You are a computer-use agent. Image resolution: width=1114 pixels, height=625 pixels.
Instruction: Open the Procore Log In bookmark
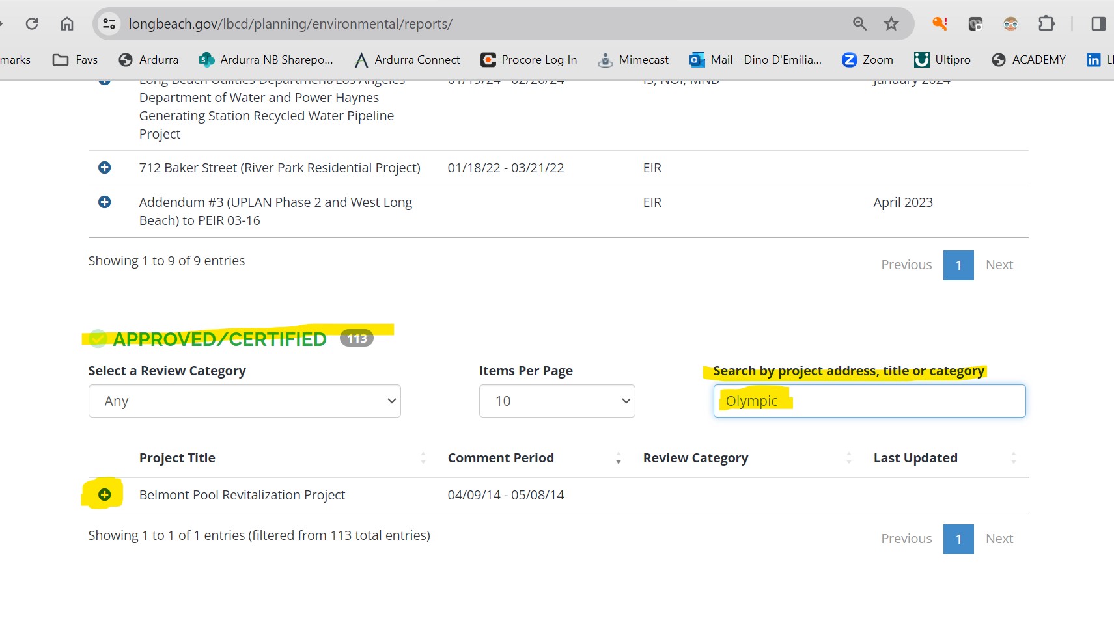[529, 60]
